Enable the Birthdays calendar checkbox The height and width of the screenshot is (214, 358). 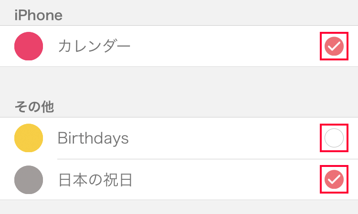[x=334, y=138]
